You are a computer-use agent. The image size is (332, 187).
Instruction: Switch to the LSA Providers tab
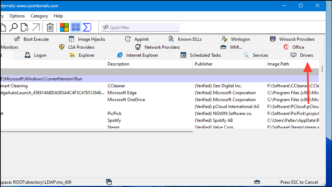tap(76, 47)
